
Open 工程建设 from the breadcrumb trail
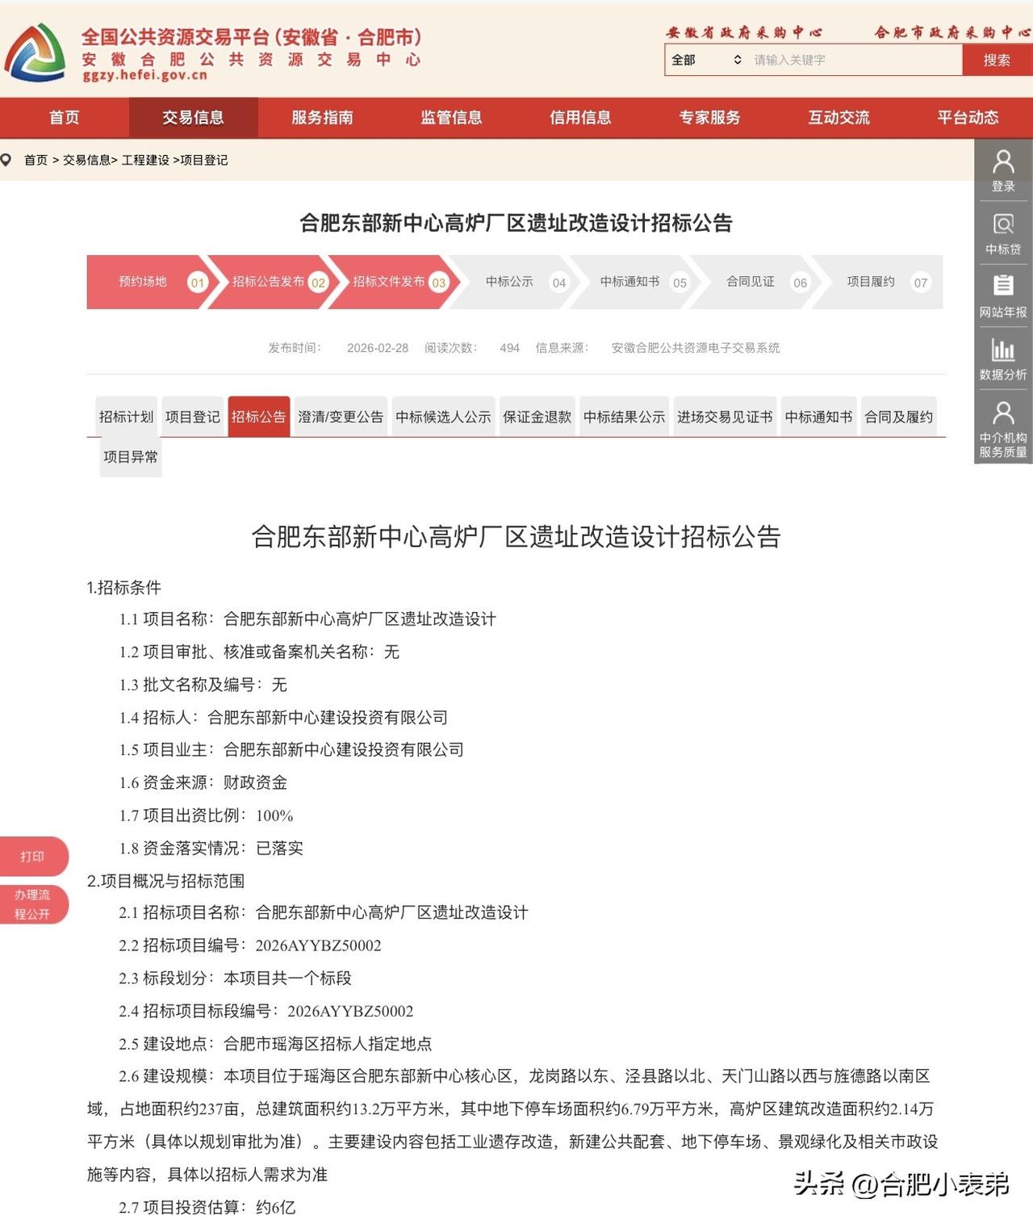[146, 160]
